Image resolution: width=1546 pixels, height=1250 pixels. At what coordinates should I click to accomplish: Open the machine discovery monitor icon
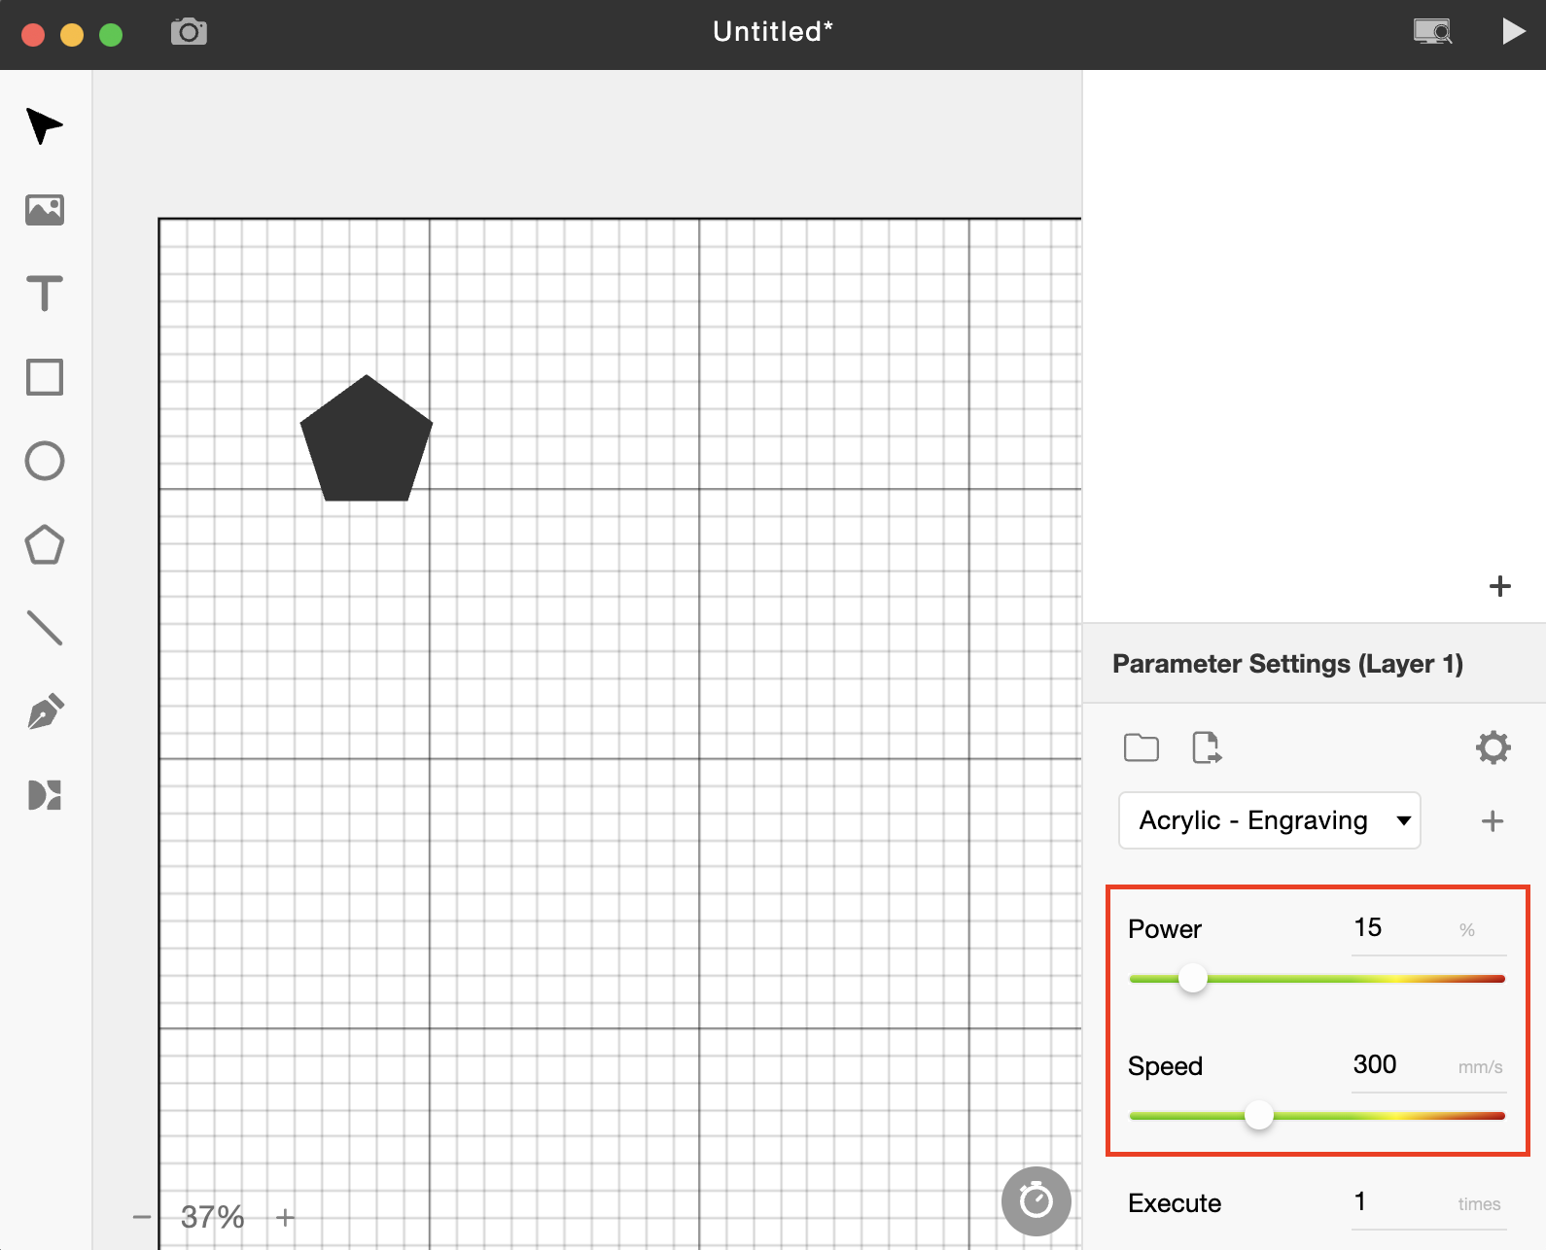coord(1432,32)
